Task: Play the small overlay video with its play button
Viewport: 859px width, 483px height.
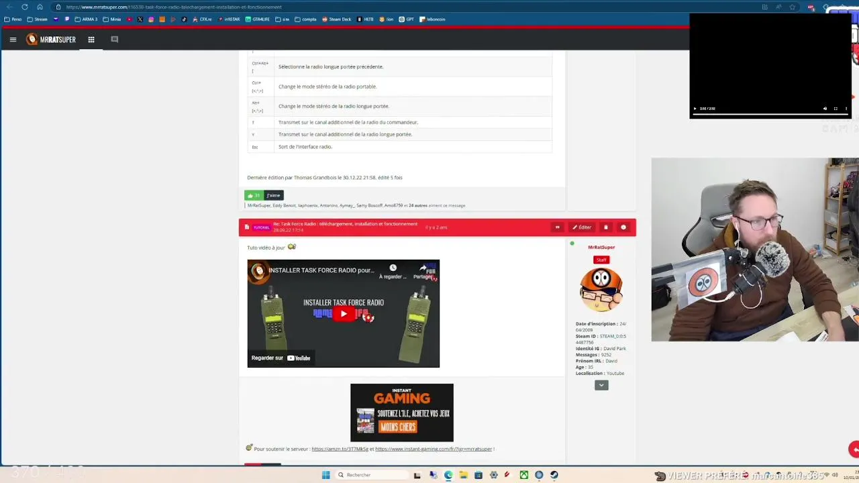Action: coord(695,109)
